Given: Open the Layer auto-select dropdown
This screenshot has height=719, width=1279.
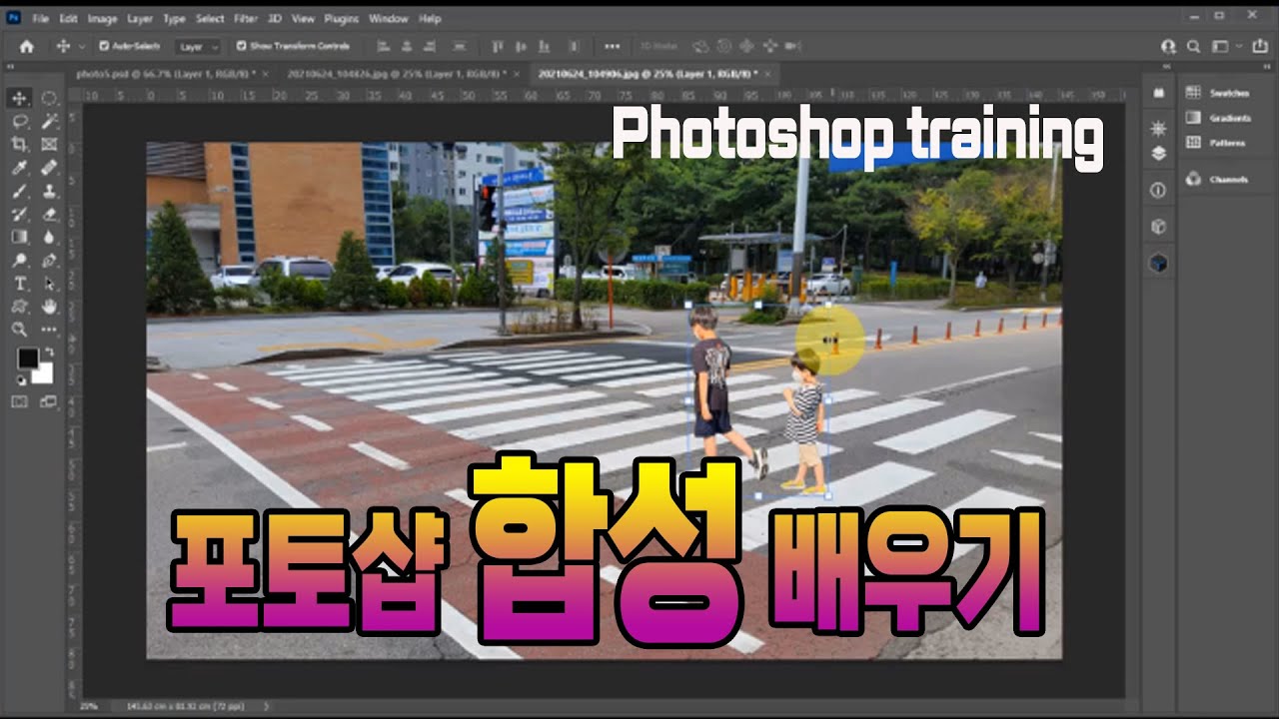Looking at the screenshot, I should click(199, 47).
